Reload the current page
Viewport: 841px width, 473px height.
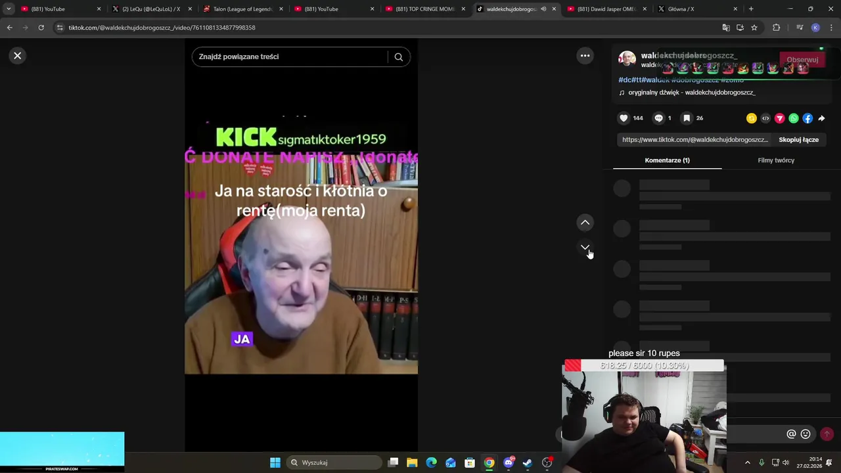(41, 28)
